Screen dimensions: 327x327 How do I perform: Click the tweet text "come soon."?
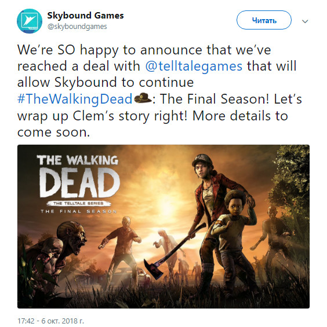(x=53, y=132)
